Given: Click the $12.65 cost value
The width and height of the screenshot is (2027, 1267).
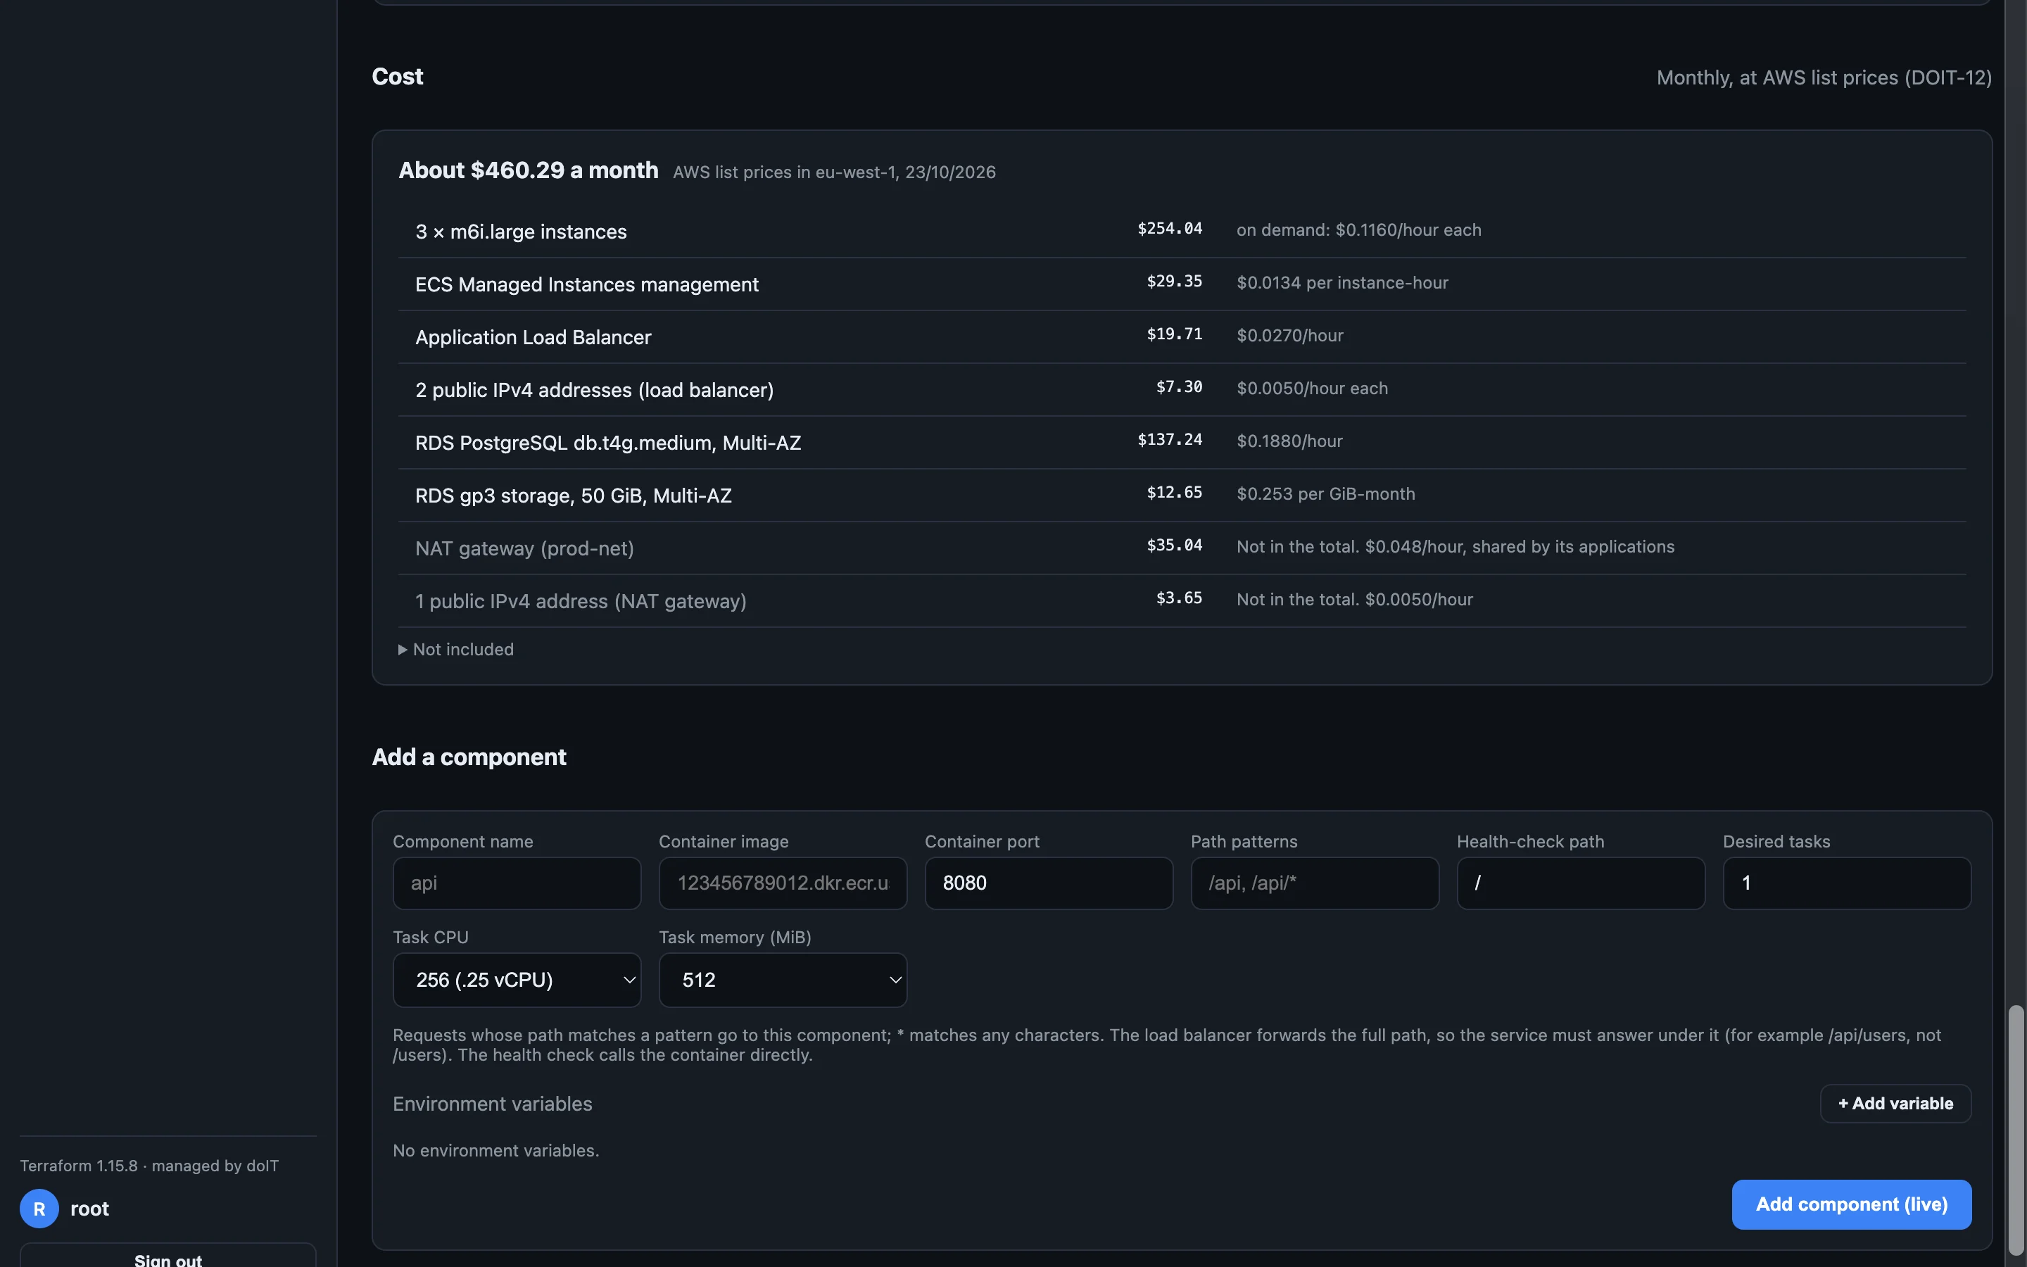Looking at the screenshot, I should [x=1174, y=493].
